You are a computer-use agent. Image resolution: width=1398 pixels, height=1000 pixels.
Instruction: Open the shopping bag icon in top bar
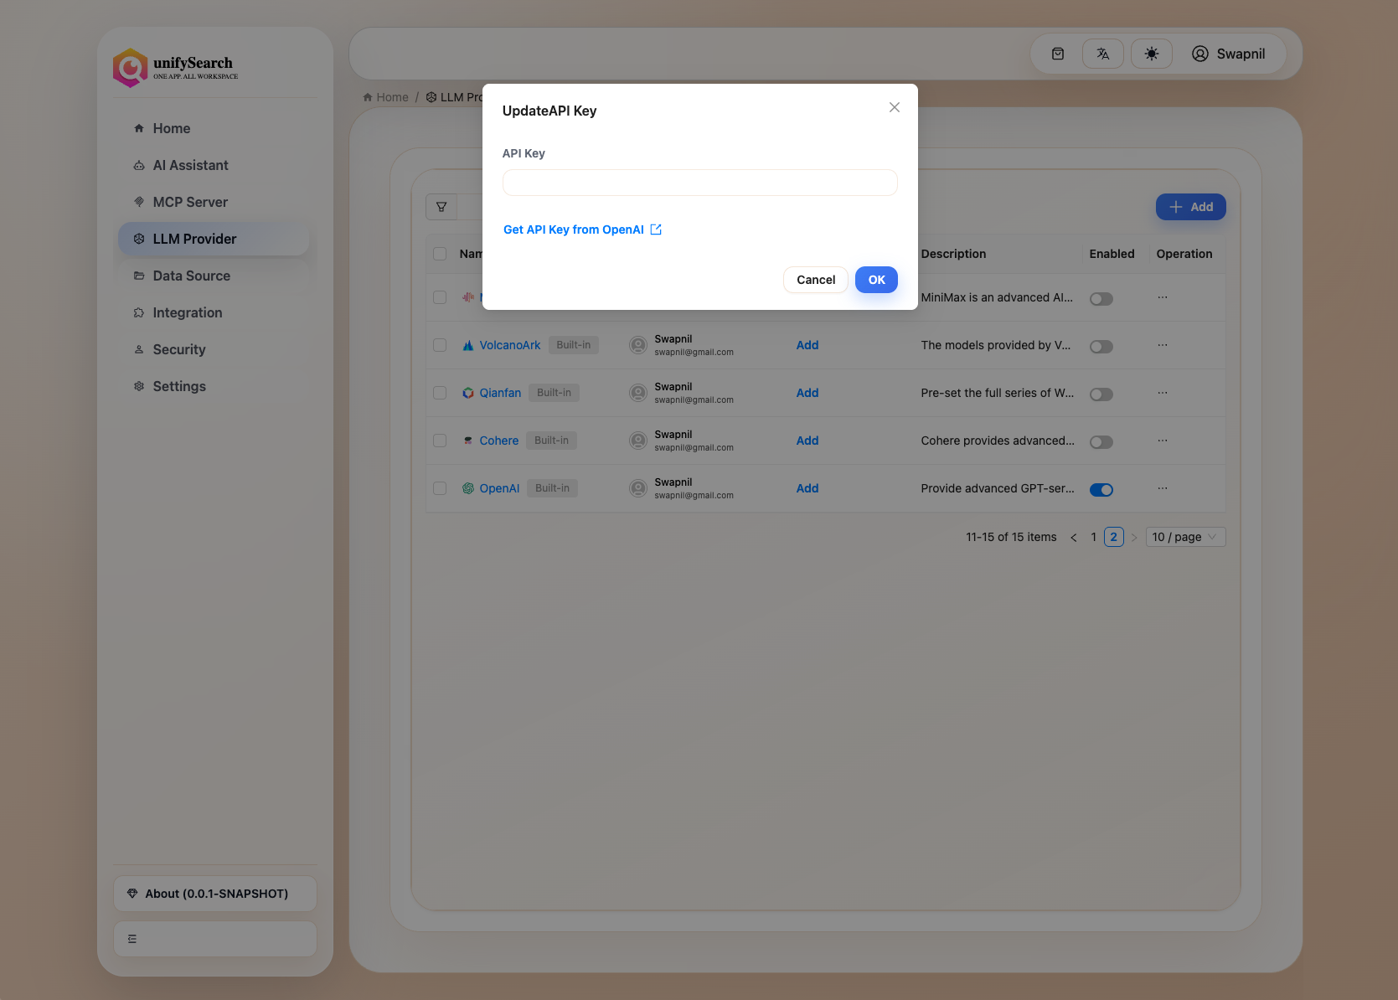coord(1057,53)
